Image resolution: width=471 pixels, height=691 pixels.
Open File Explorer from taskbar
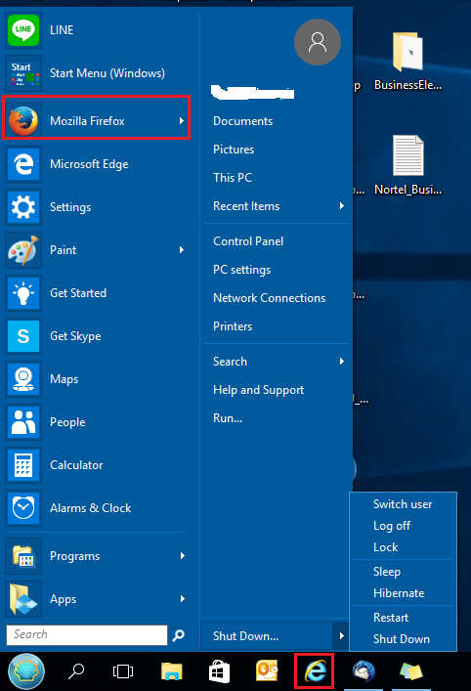(171, 671)
